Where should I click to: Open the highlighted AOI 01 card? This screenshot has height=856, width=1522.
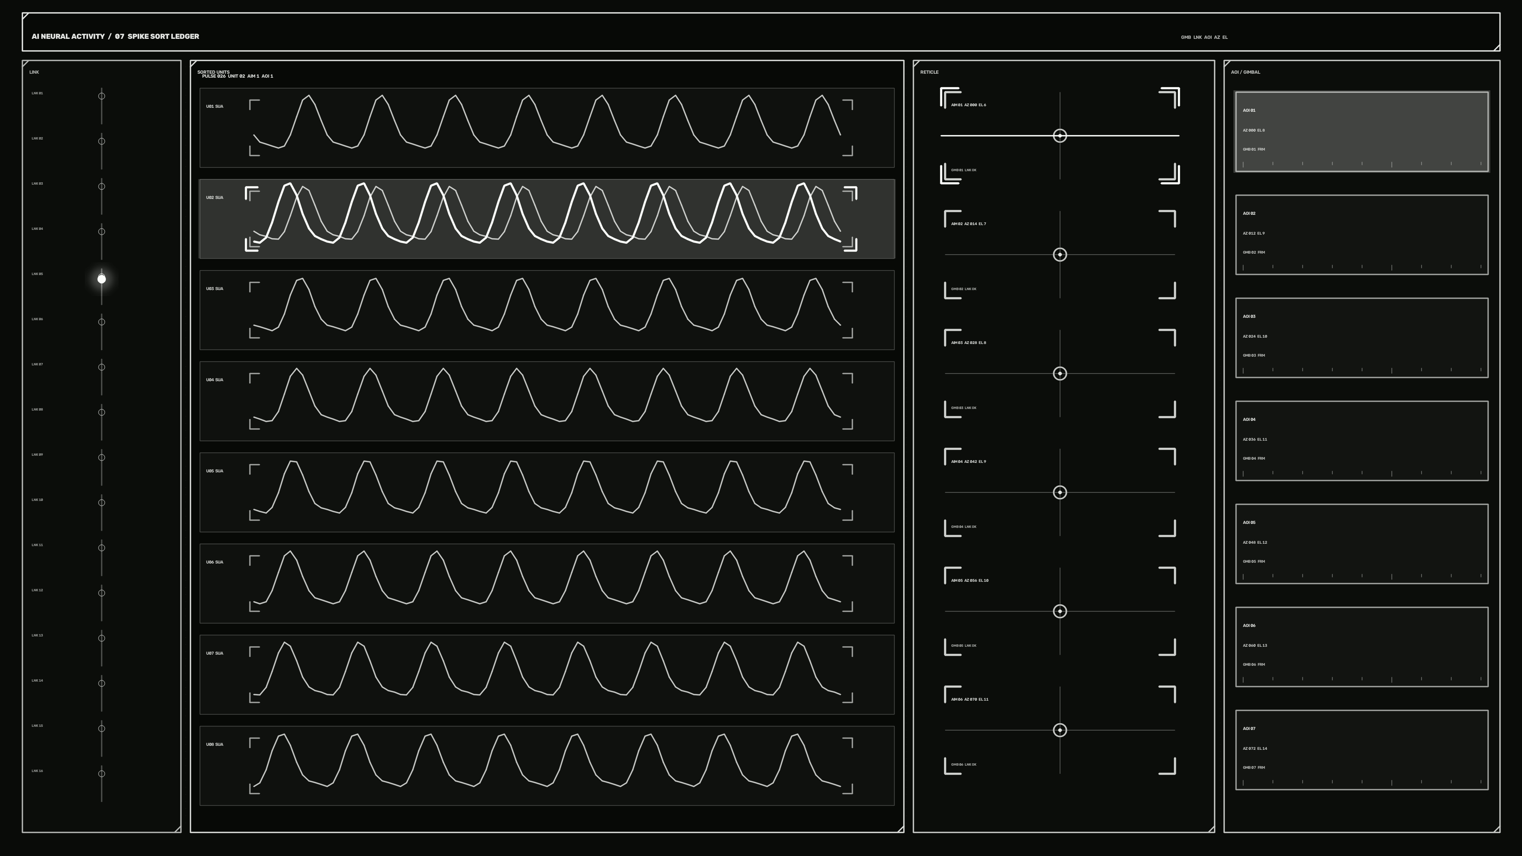click(x=1361, y=132)
